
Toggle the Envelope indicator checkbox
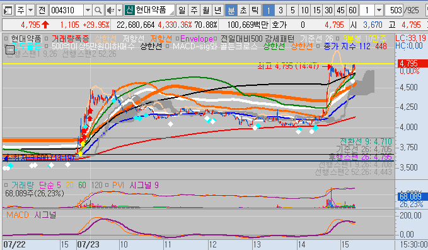coord(177,39)
